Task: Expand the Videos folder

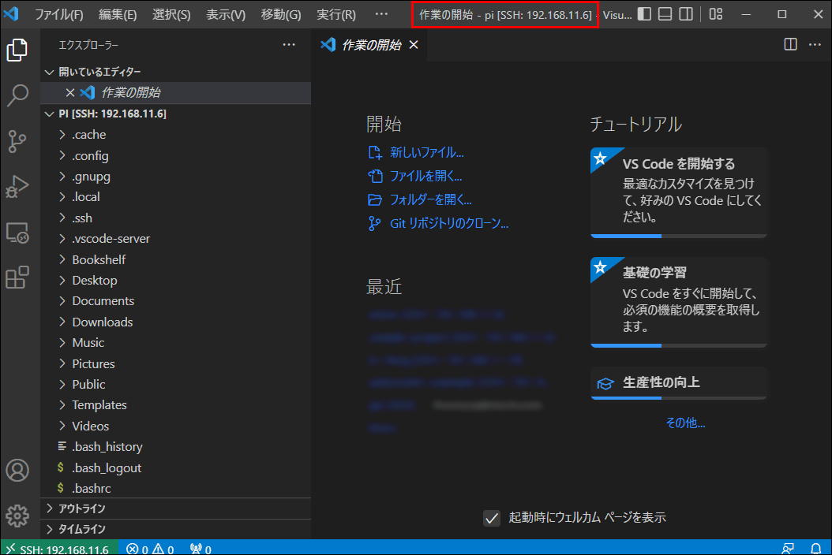Action: click(x=175, y=426)
